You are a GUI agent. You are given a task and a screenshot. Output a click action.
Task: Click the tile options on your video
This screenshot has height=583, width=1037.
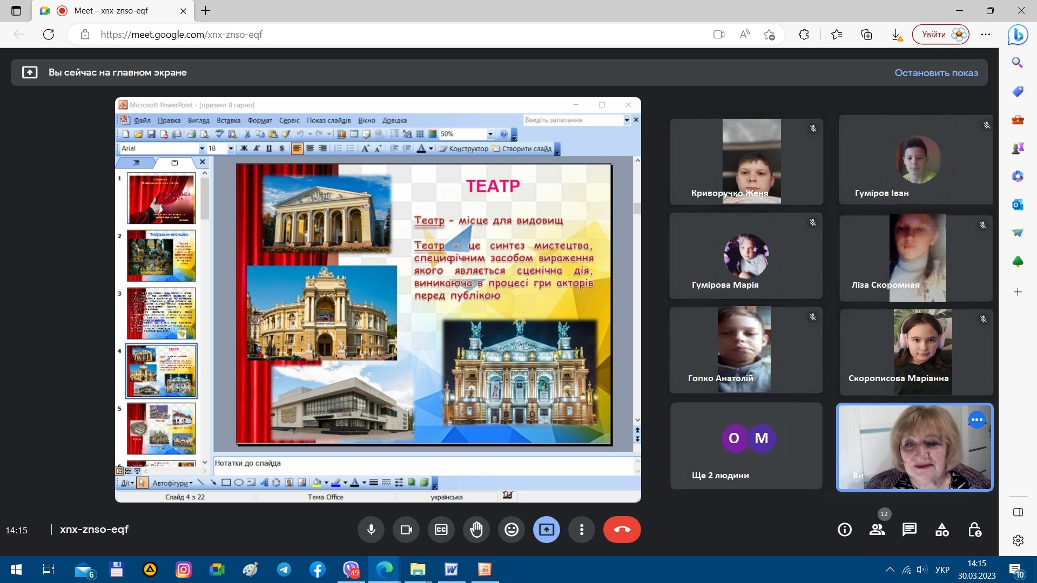click(x=977, y=419)
